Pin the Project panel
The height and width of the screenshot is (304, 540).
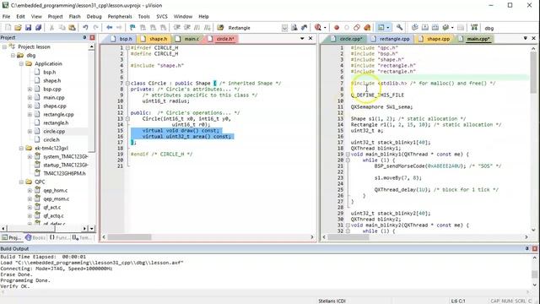84,37
